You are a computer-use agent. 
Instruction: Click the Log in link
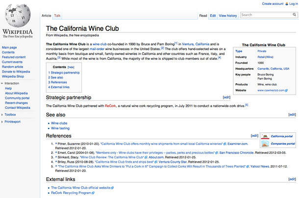coord(293,4)
